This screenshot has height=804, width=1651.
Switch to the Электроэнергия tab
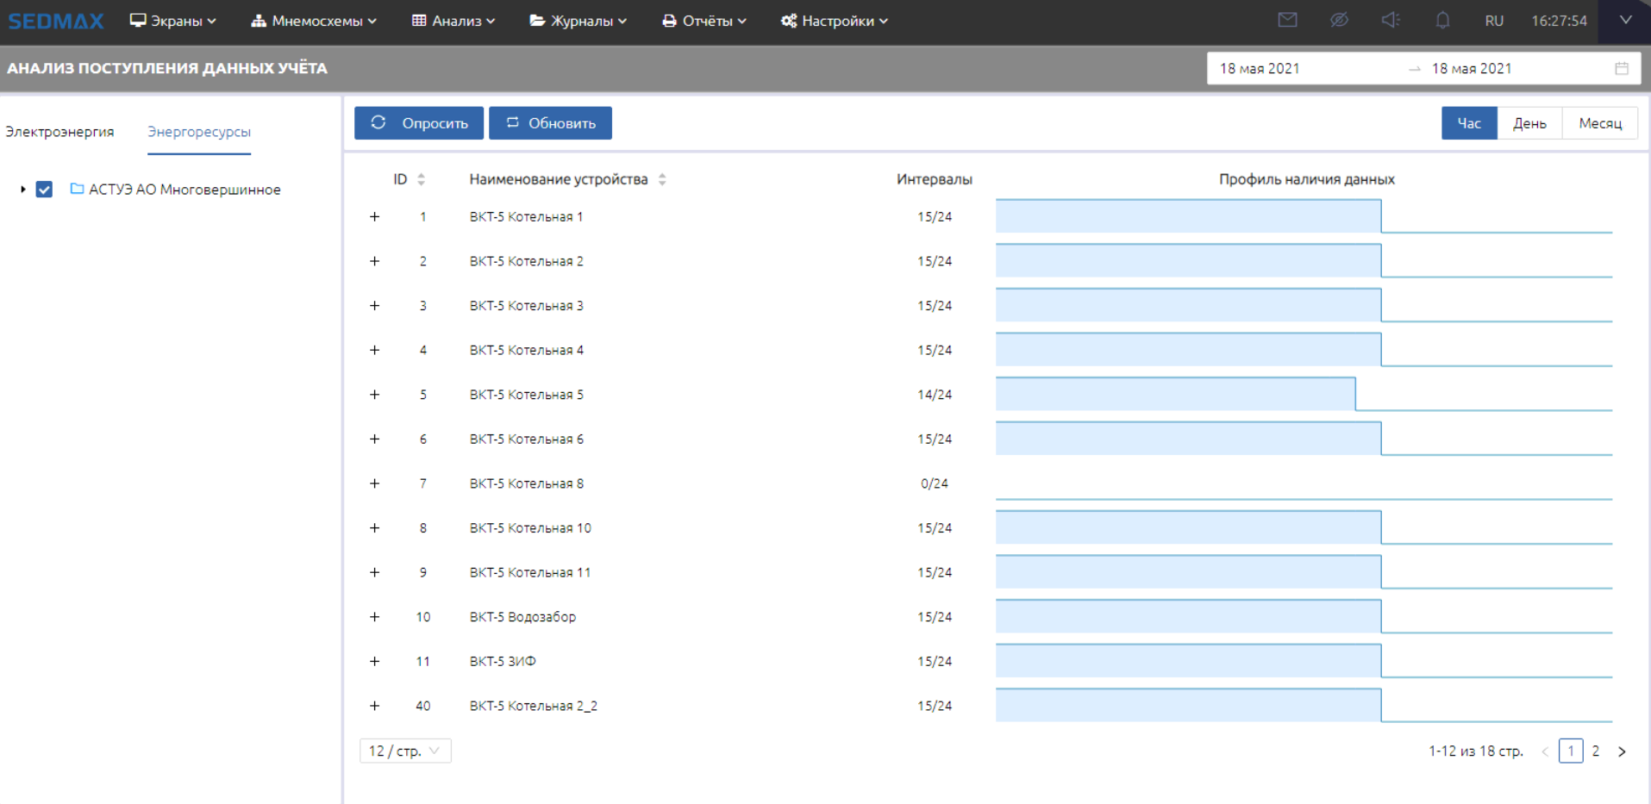click(x=59, y=132)
